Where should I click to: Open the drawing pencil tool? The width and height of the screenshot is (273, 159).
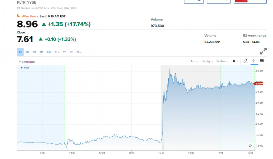245,61
